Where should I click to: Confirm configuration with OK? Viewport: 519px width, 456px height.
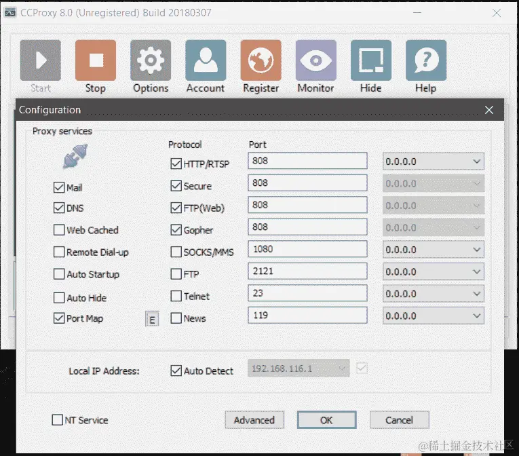click(326, 420)
